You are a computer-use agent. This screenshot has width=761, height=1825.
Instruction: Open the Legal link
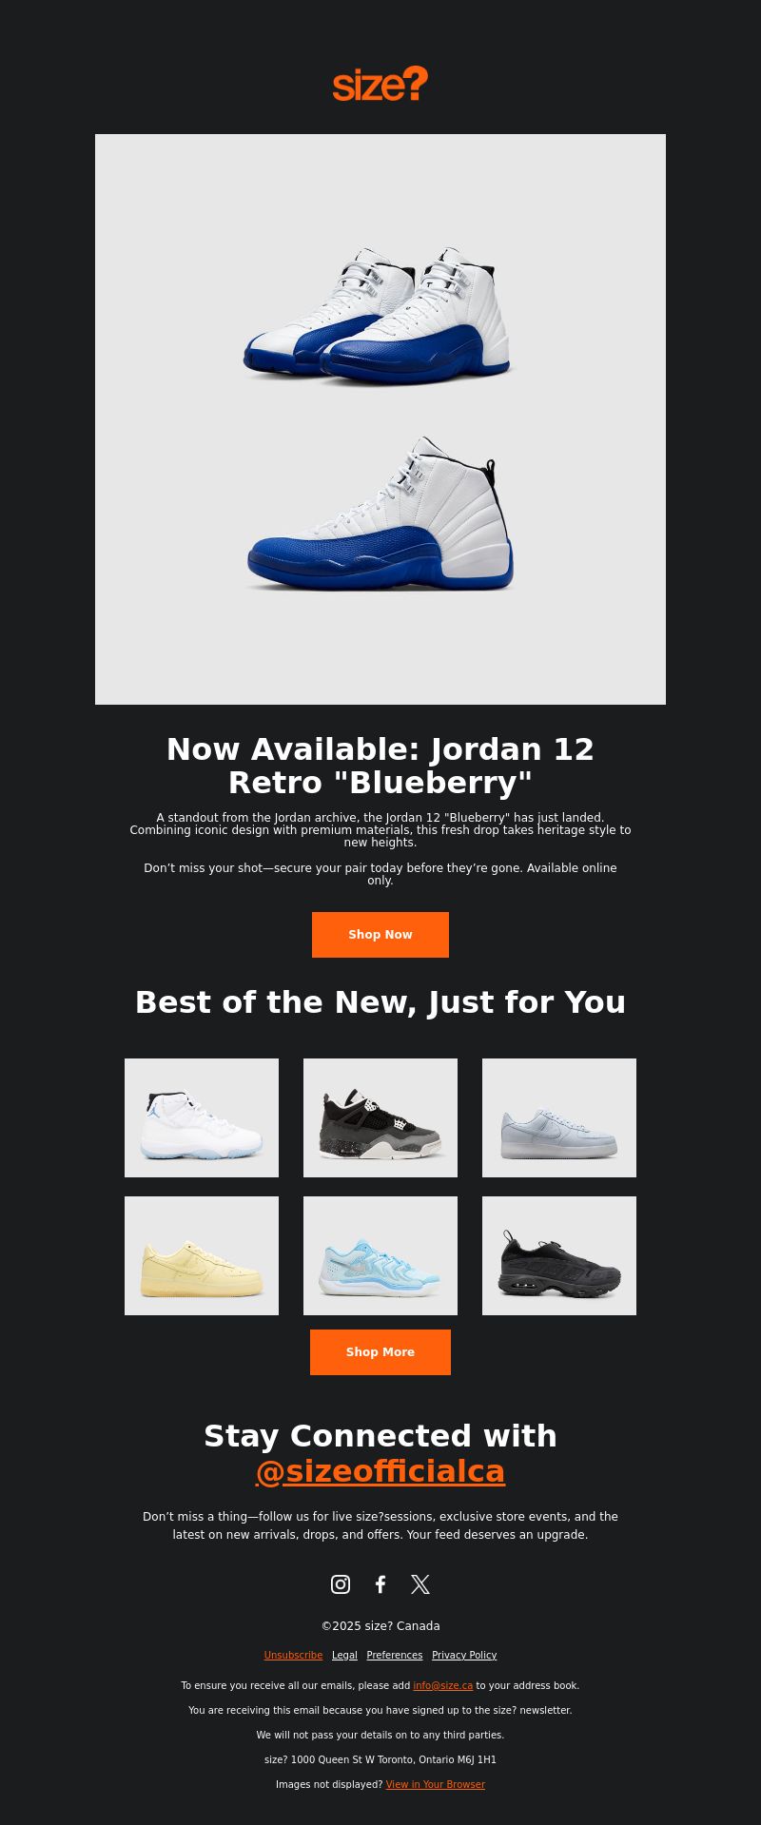click(344, 1655)
